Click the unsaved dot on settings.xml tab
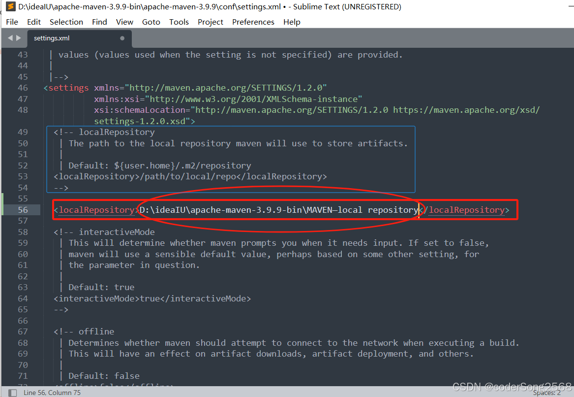574x397 pixels. coord(122,38)
